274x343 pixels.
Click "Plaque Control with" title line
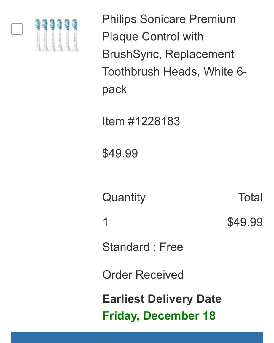pyautogui.click(x=153, y=37)
